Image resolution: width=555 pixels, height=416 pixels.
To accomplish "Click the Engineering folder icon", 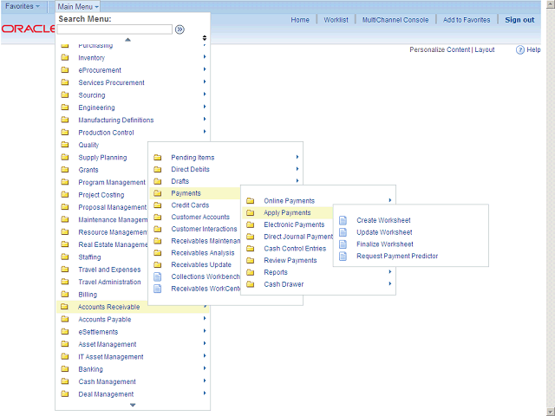I will (x=65, y=107).
